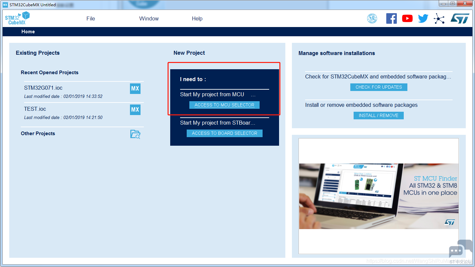Image resolution: width=475 pixels, height=267 pixels.
Task: Open recent project TEST.ioc
Action: point(35,109)
